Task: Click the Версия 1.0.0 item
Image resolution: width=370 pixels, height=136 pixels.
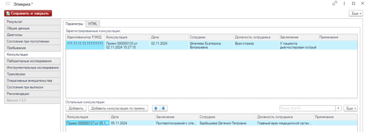Action: pyautogui.click(x=32, y=100)
